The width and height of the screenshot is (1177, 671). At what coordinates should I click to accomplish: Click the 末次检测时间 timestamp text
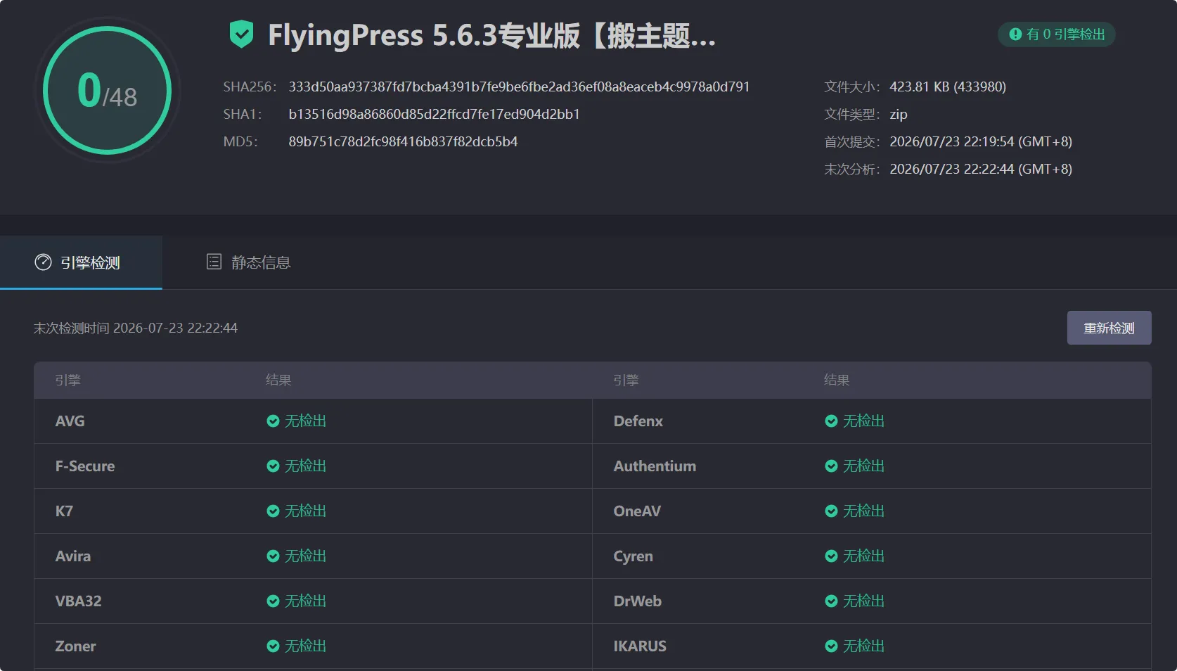[x=136, y=328]
